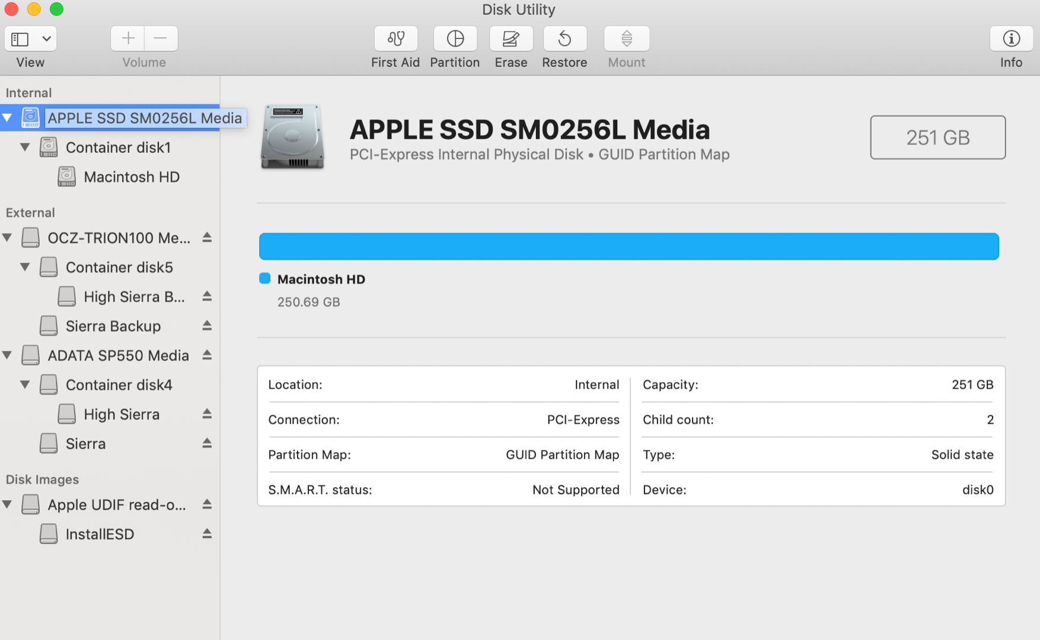Click the Container disk5 drive icon
The image size is (1040, 640).
click(x=49, y=267)
